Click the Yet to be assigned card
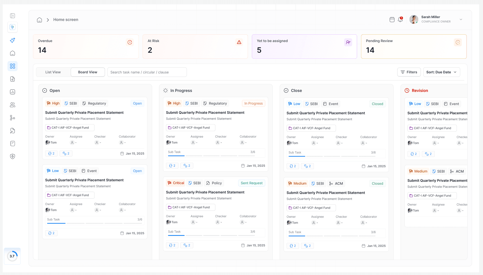Screen dimensions: 483x275 pos(304,46)
